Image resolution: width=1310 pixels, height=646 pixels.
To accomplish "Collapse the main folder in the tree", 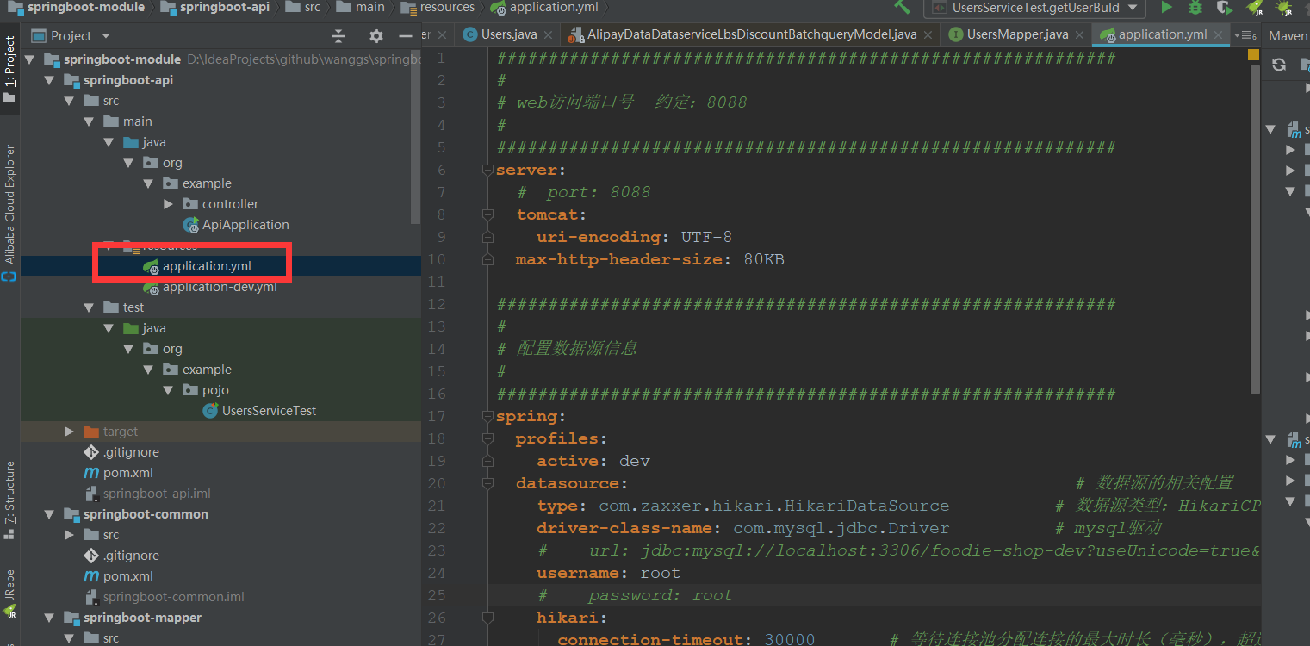I will pos(89,121).
